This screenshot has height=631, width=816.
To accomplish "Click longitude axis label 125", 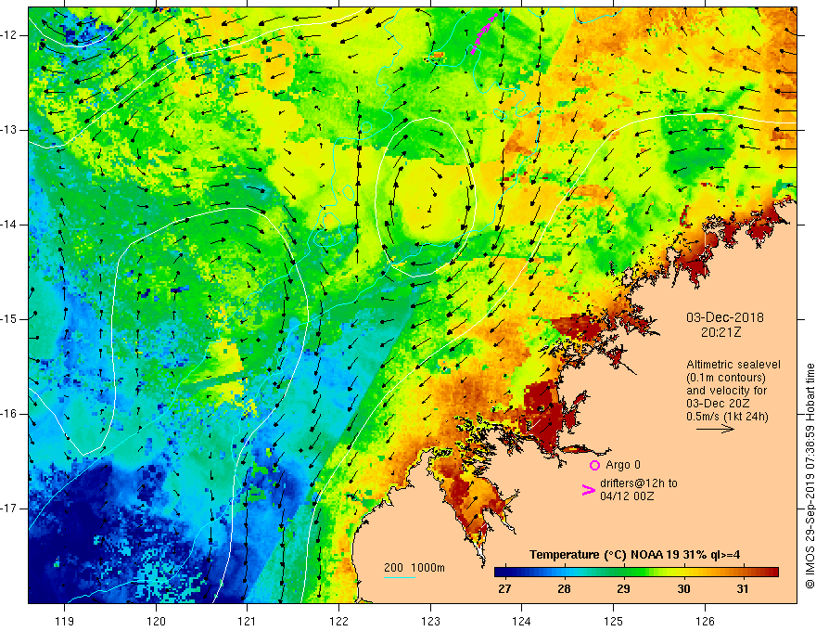I will coord(614,621).
